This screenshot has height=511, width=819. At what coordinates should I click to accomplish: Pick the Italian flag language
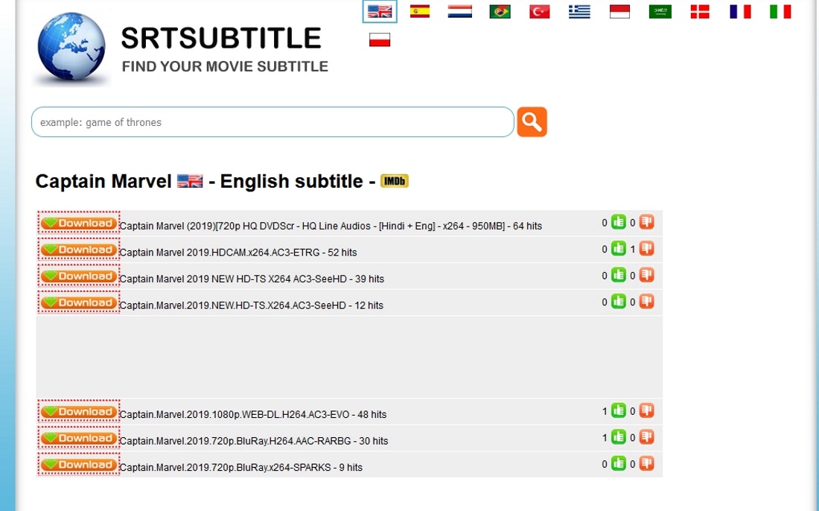tap(780, 11)
